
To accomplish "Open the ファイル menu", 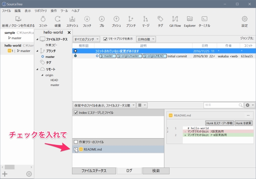I will 6,11.
